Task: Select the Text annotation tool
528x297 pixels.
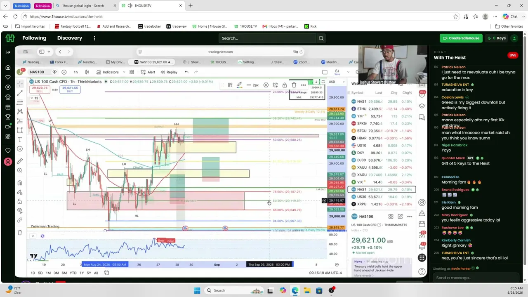Action: click(20, 139)
